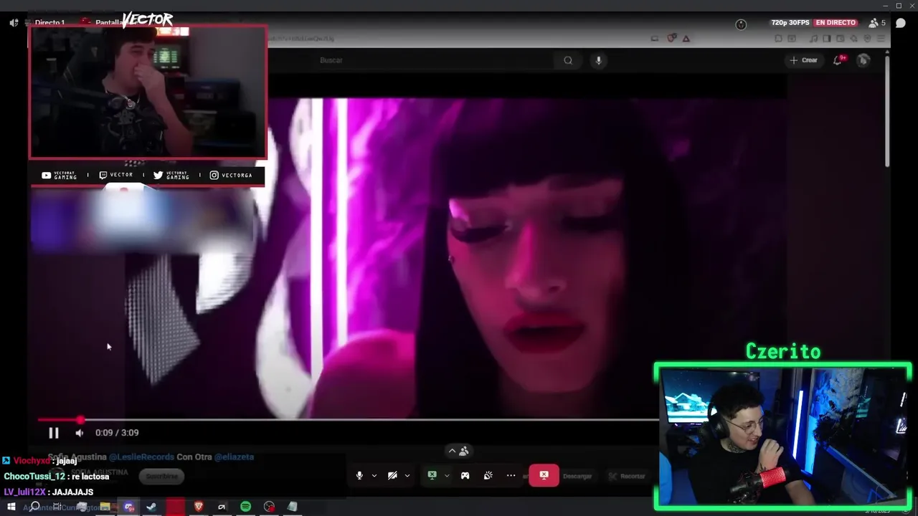Click chat message from LV_luli12X
918x516 pixels.
click(49, 492)
